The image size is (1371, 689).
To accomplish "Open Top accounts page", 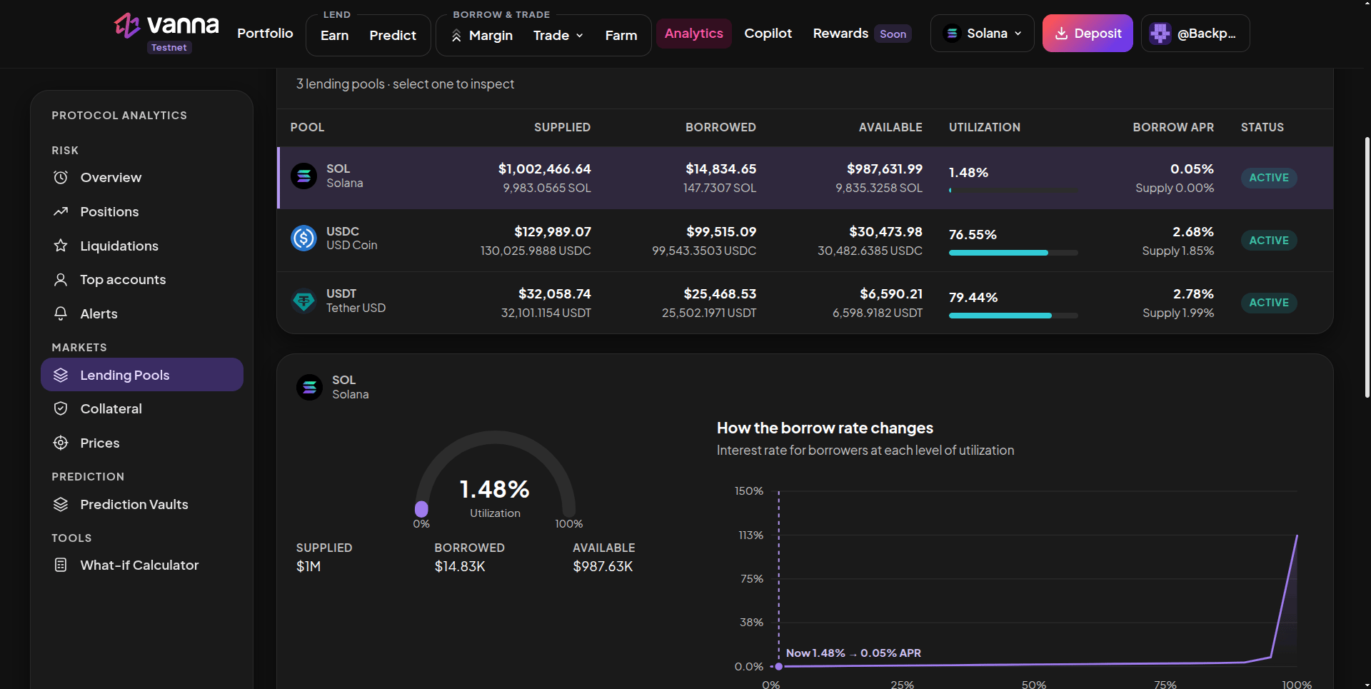I will 142,279.
